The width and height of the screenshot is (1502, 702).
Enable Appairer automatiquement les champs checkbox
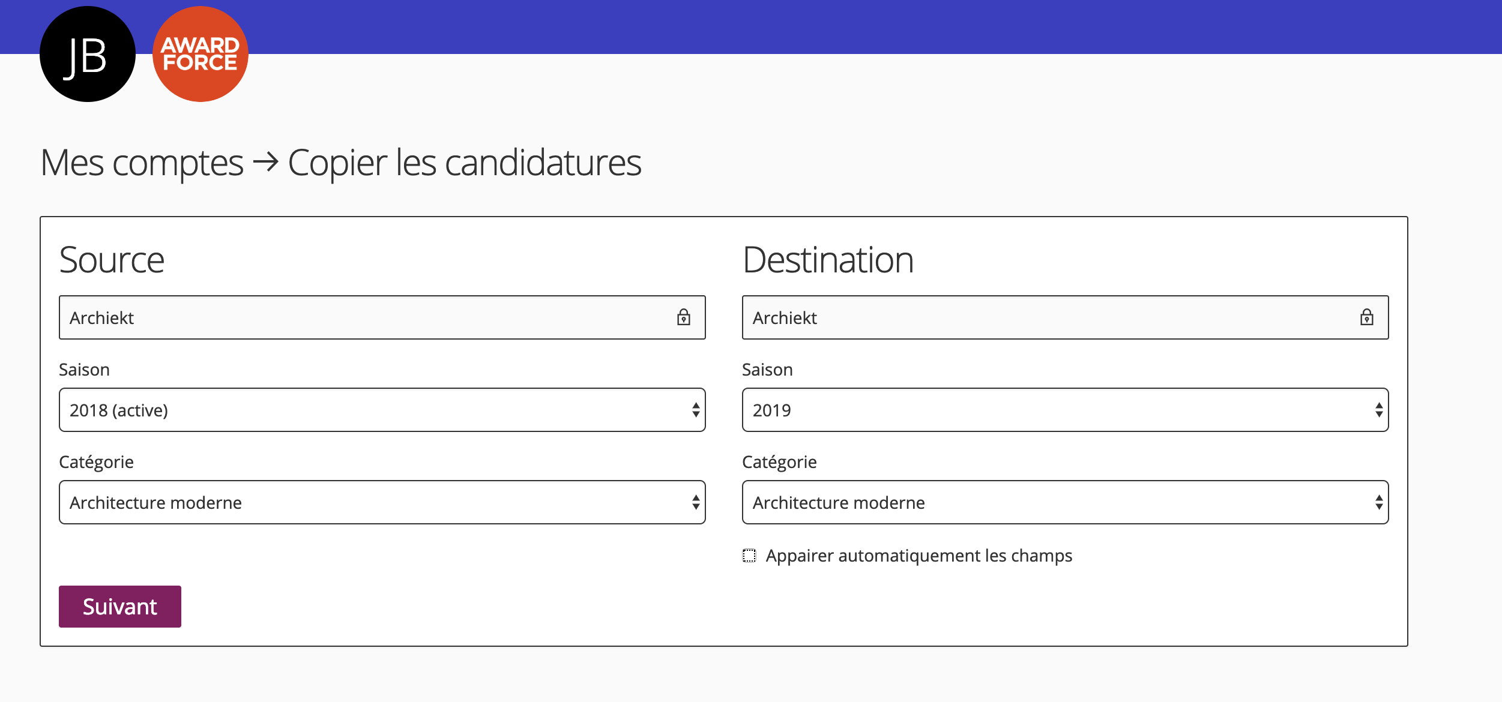[749, 556]
